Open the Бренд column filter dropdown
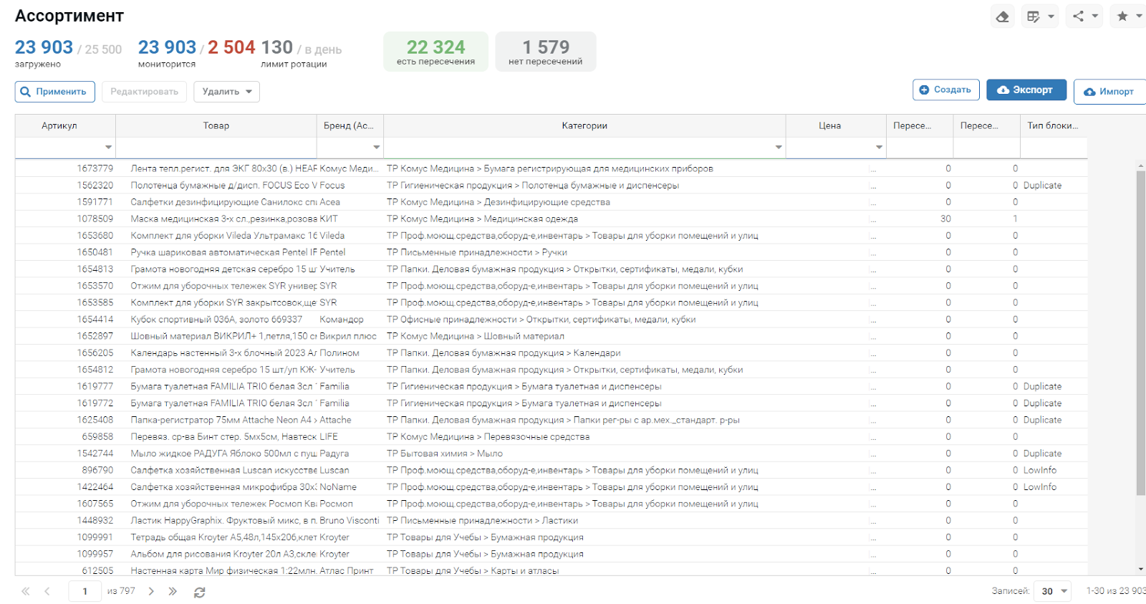 click(x=376, y=147)
